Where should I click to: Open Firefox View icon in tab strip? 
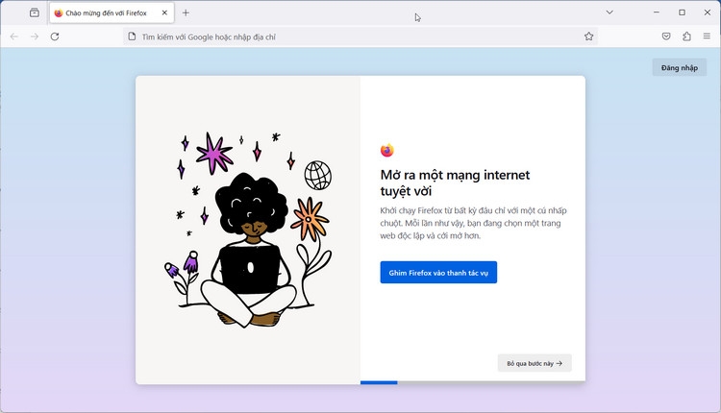click(35, 12)
